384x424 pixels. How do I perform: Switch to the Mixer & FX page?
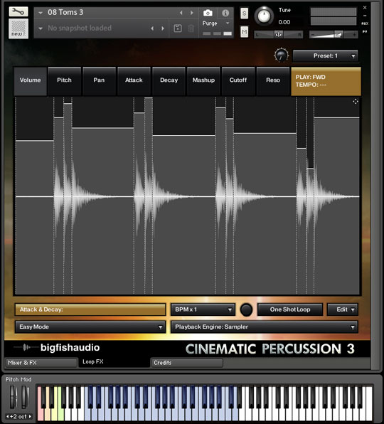(41, 363)
